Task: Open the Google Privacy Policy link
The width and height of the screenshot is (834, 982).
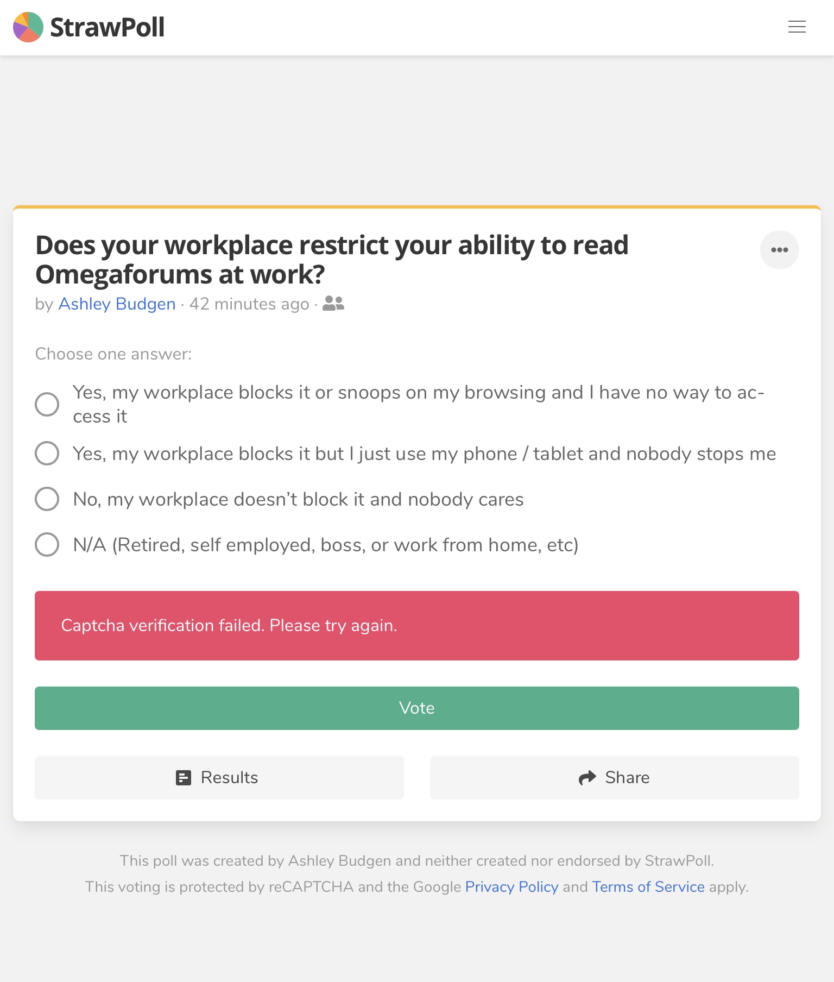Action: coord(511,887)
